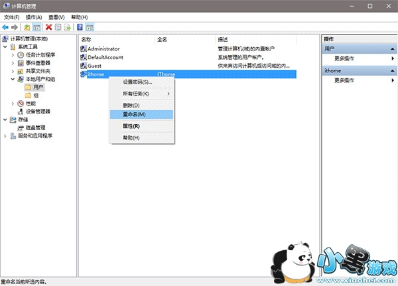This screenshot has width=398, height=286.
Task: Click the Properties toolbar icon
Action: [x=58, y=27]
